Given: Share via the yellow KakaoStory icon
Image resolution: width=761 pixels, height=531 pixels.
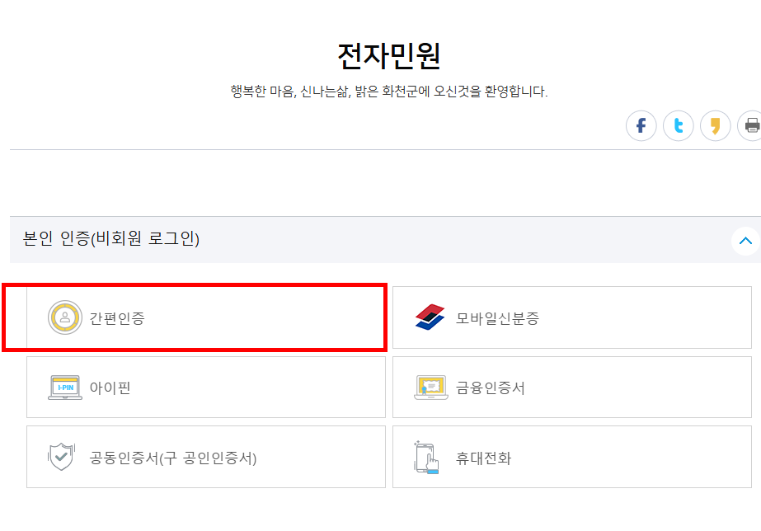Looking at the screenshot, I should tap(716, 125).
